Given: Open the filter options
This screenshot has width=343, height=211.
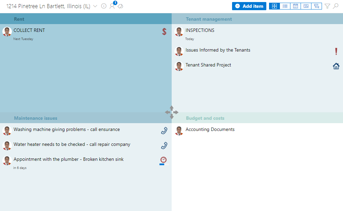Looking at the screenshot, I should pos(327,6).
